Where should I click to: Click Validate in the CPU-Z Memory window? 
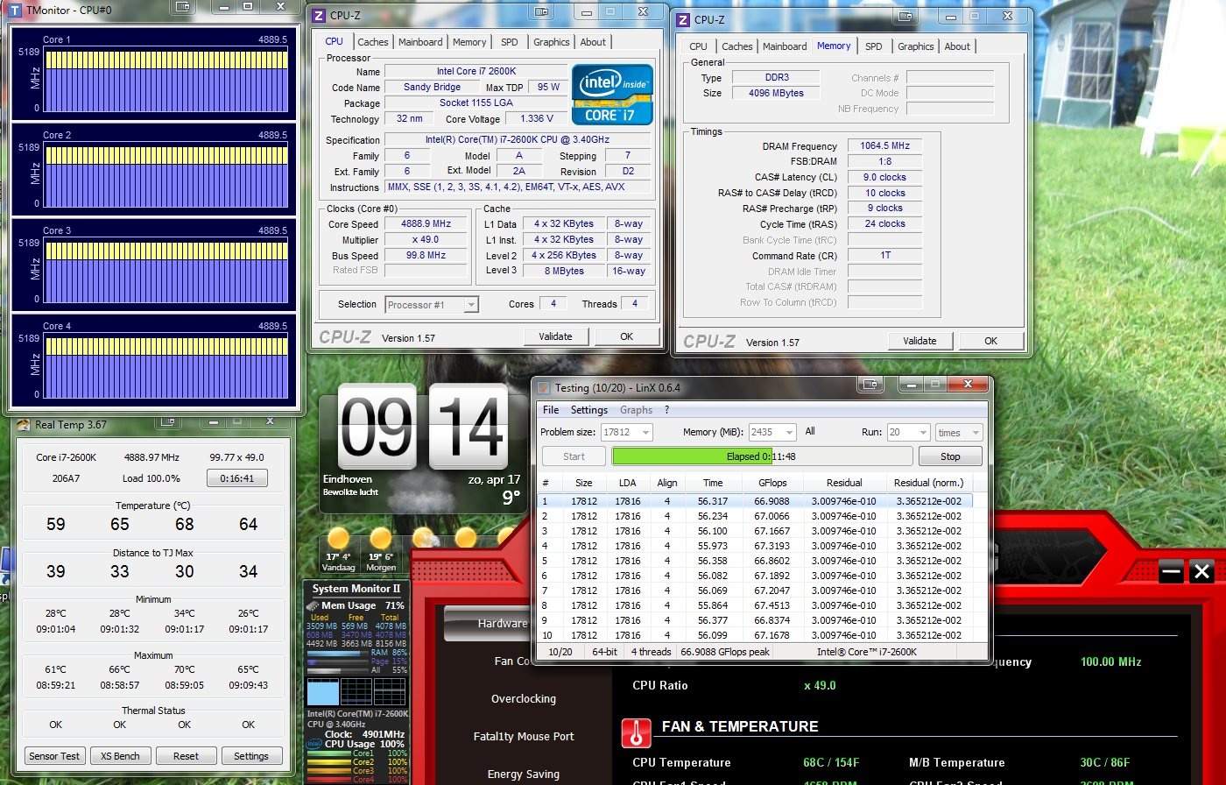tap(919, 341)
